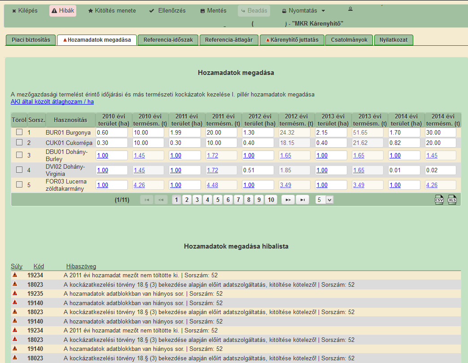Go to page 3 of table
The image size is (468, 363).
[197, 200]
